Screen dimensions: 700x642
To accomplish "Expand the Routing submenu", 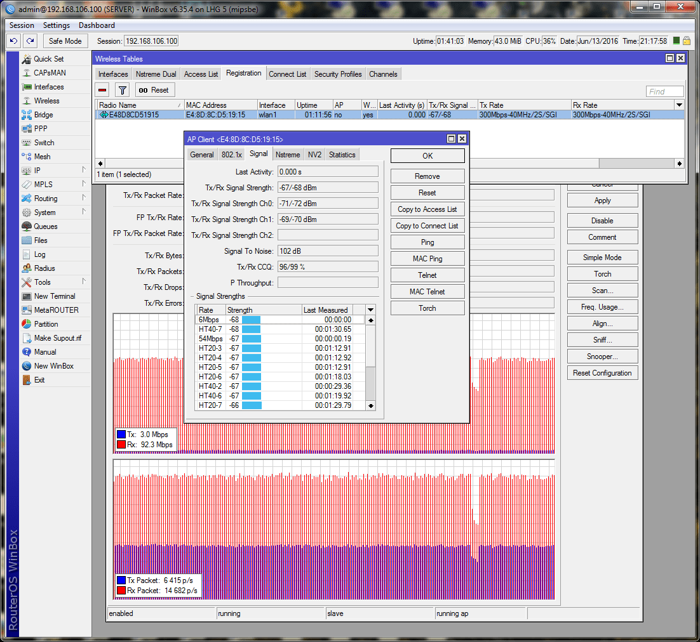I will 45,199.
